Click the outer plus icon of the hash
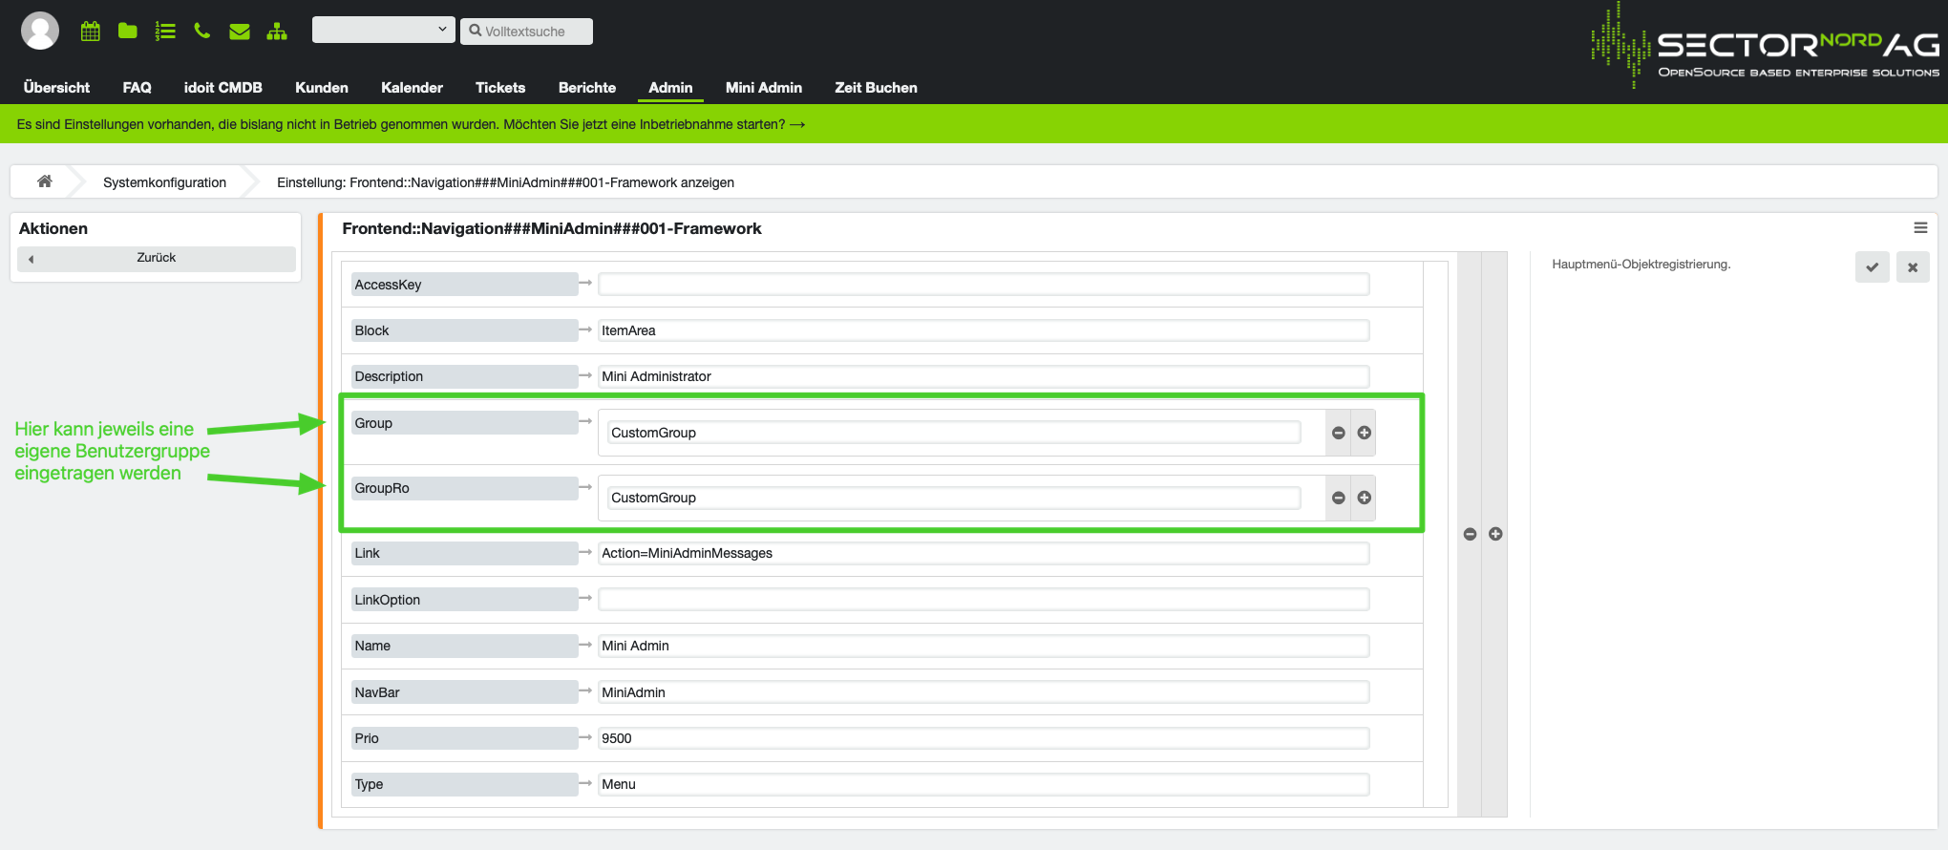The height and width of the screenshot is (850, 1948). [x=1495, y=534]
